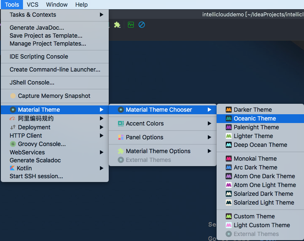Click the Accent Colors icon
The image size is (304, 241).
click(120, 123)
